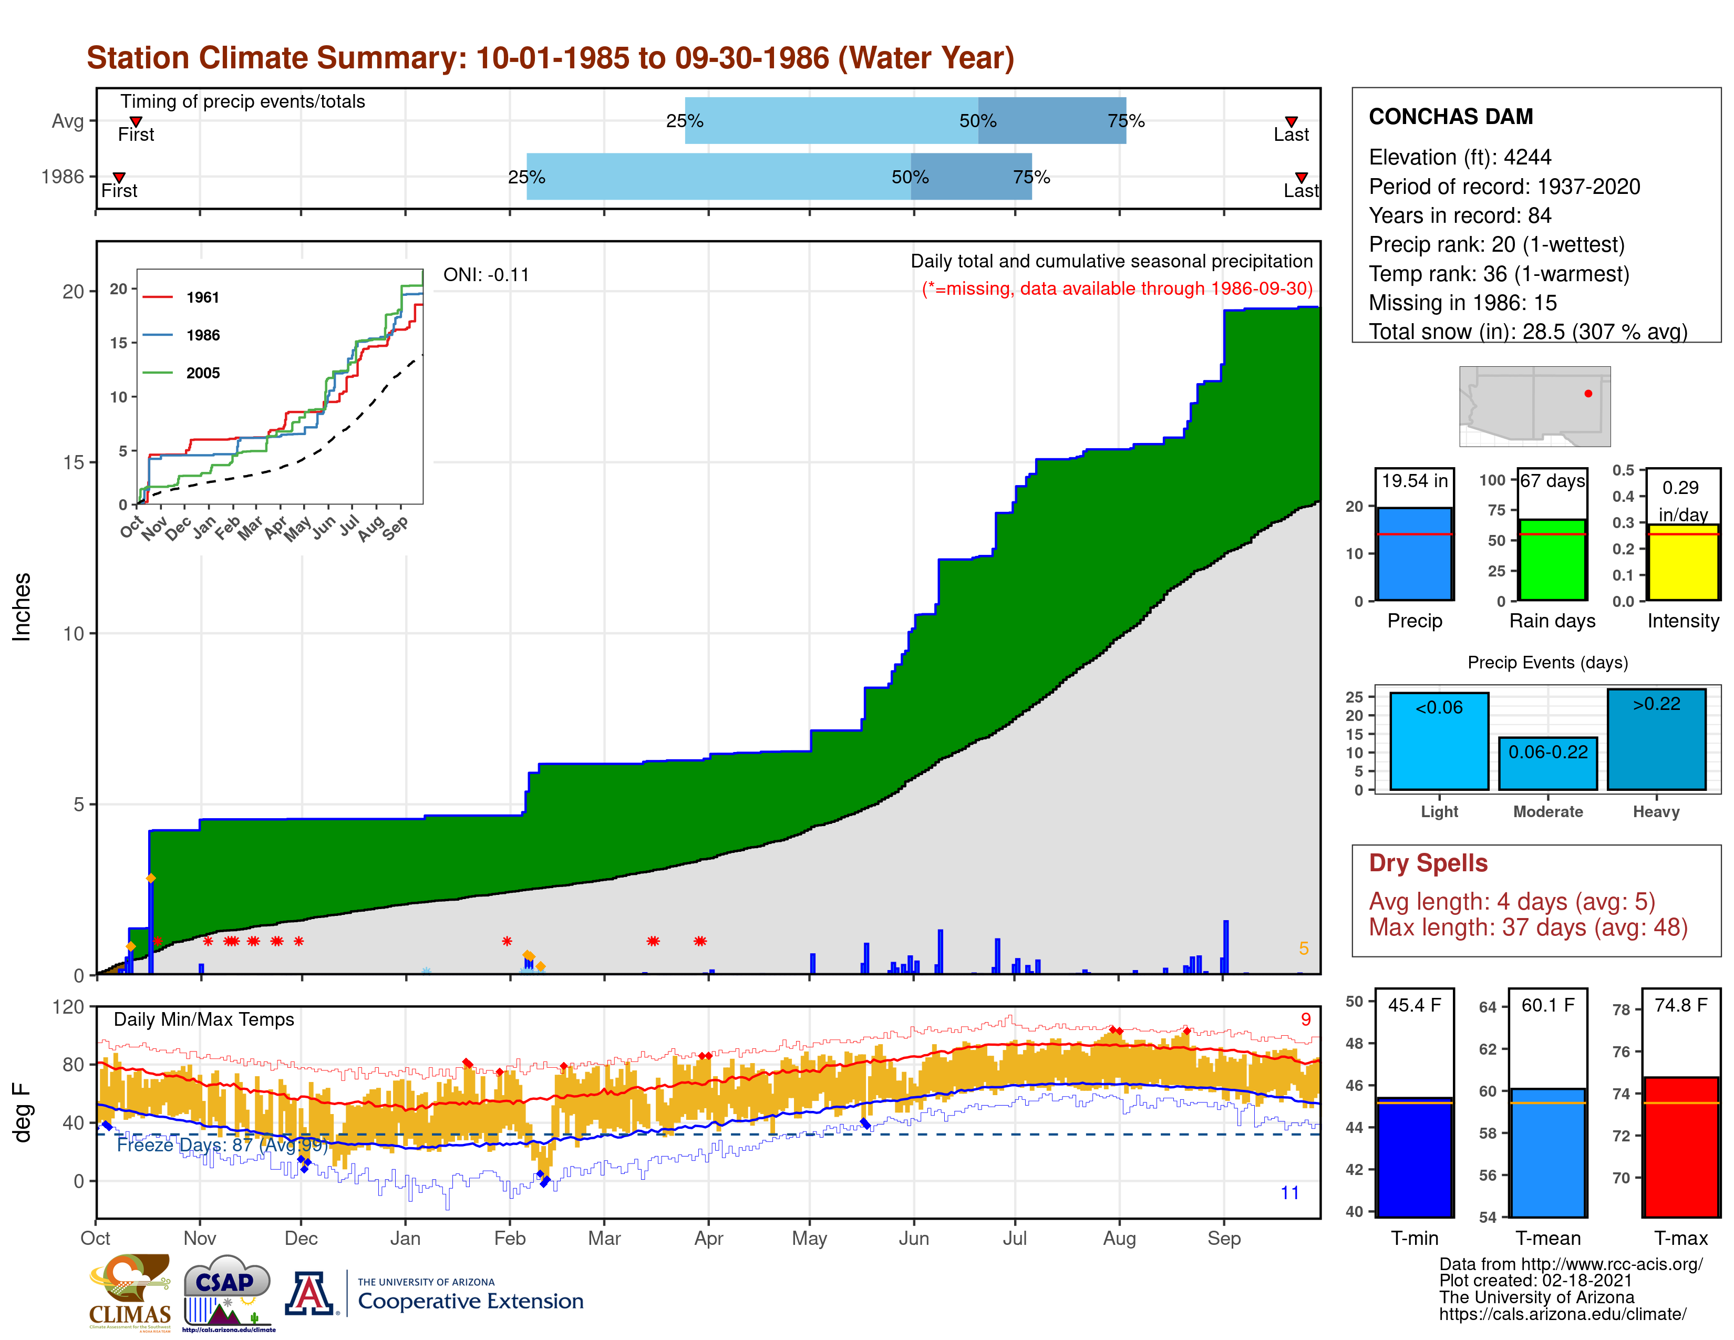Click the University of Arizona 'A' logo
This screenshot has width=1734, height=1340.
click(x=311, y=1294)
